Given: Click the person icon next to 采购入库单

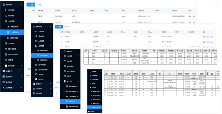Looking at the screenshot, I should 8,27.
